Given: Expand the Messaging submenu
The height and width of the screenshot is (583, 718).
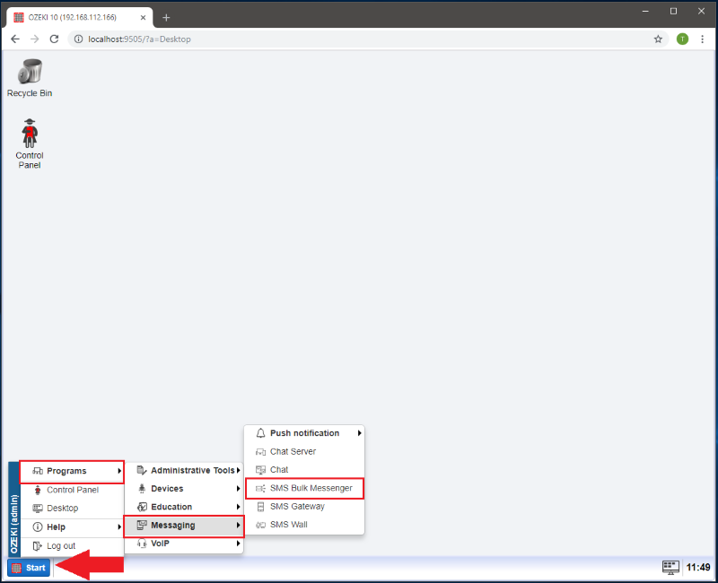Looking at the screenshot, I should (184, 525).
